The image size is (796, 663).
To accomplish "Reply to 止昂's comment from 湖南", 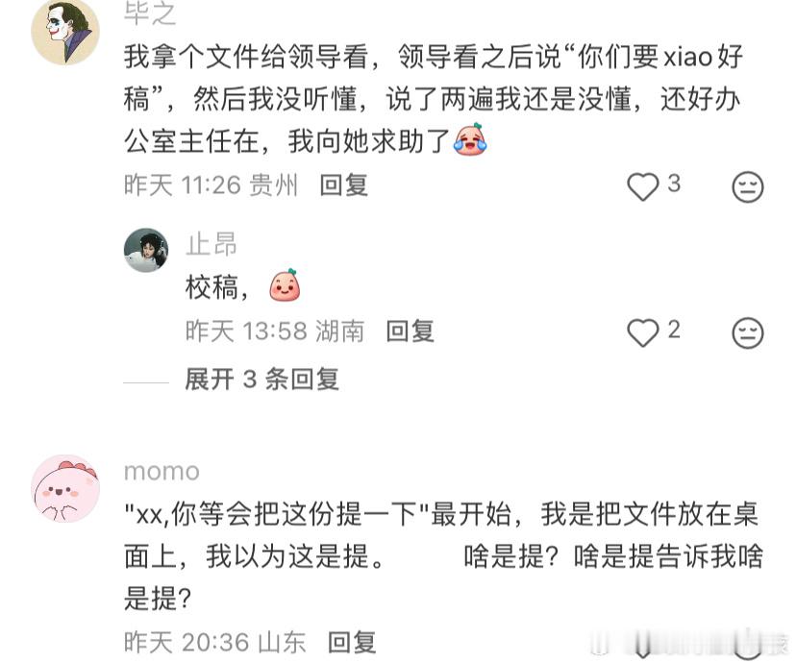I will pos(410,331).
